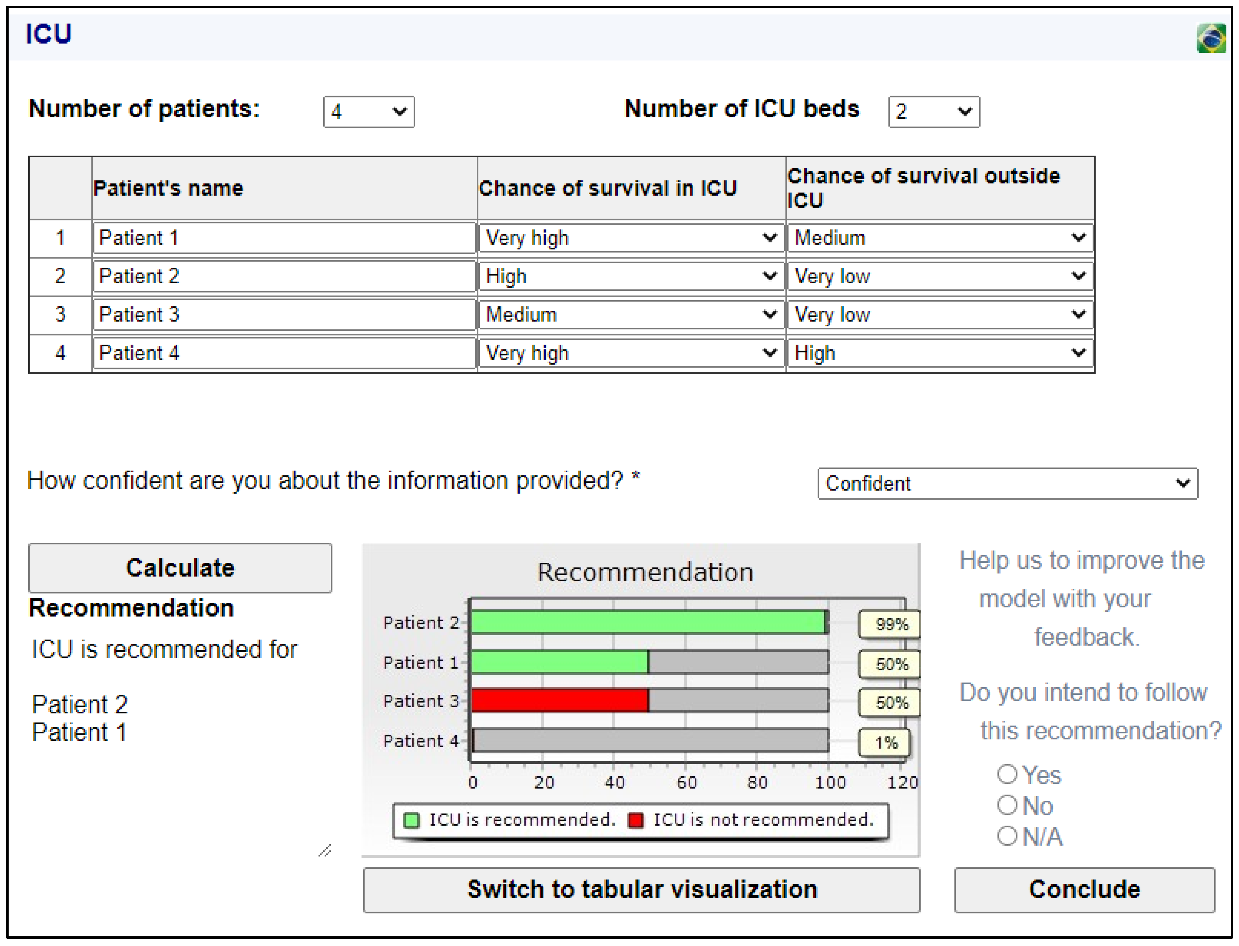Click red ICU not recommended legend swatch
Viewport: 1239px width, 946px height.
point(636,820)
